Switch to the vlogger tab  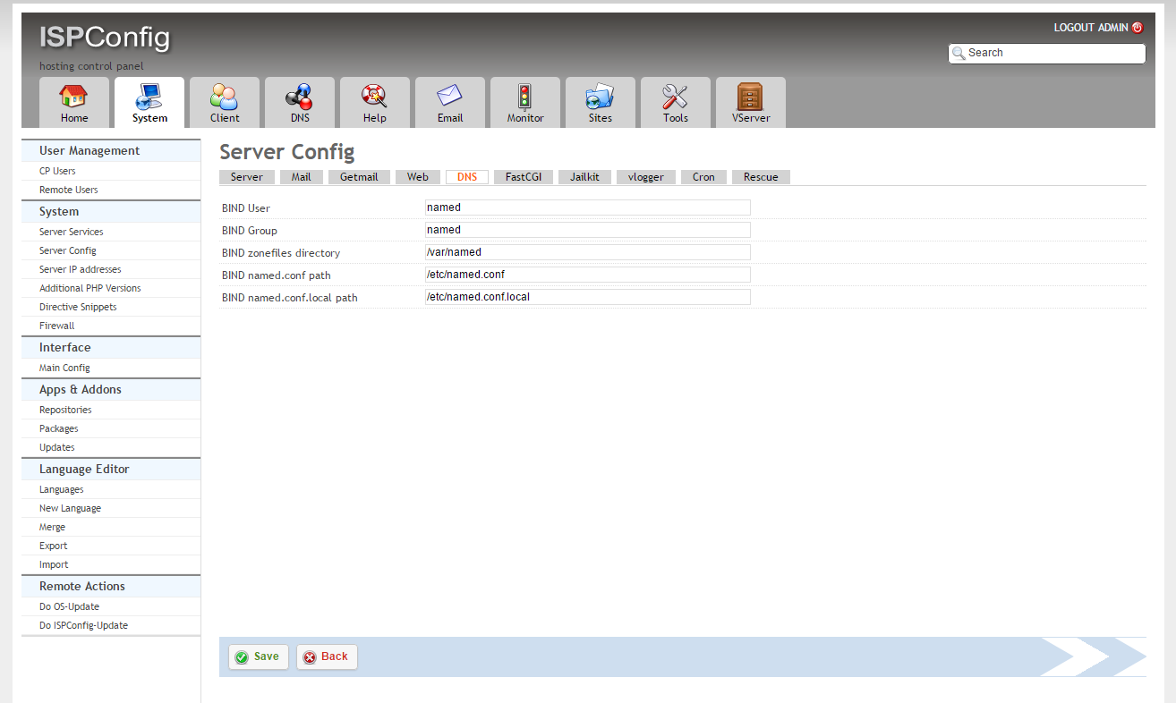(646, 177)
